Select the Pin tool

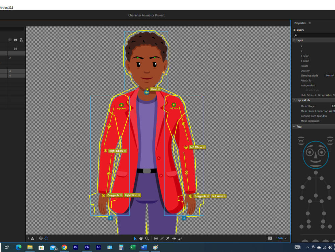tap(167, 238)
